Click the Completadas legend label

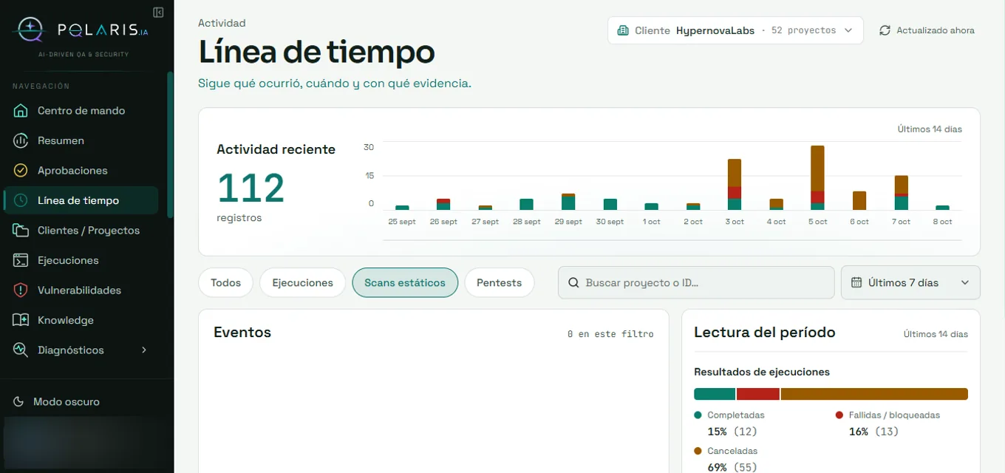pyautogui.click(x=735, y=415)
